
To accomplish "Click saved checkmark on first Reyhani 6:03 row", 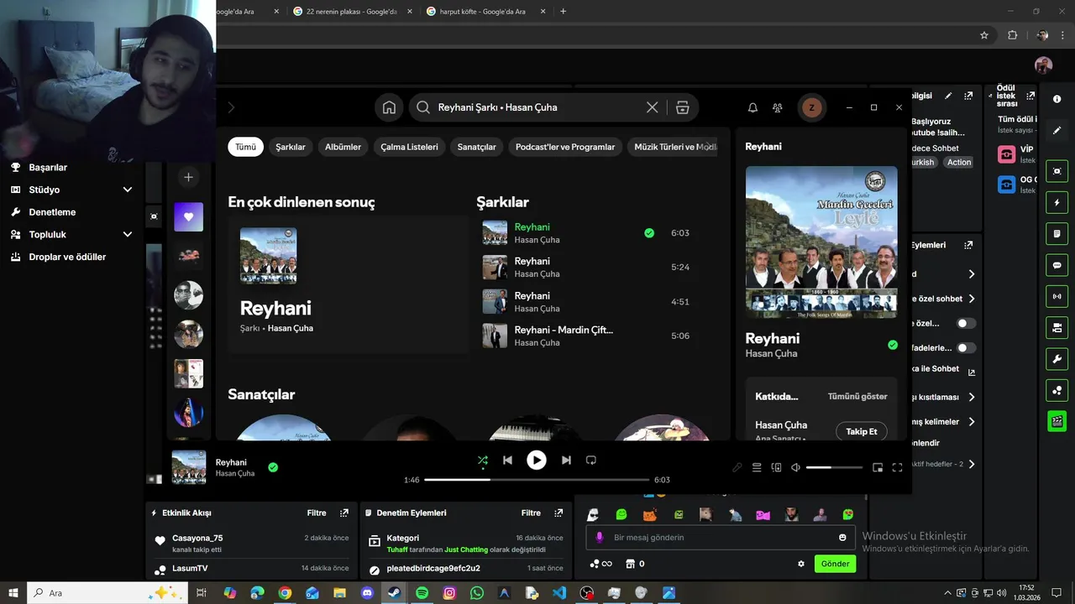I will (x=649, y=233).
